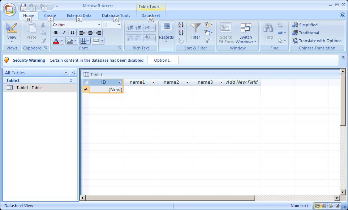Click the Add New Field column header
The width and height of the screenshot is (348, 210).
tap(242, 82)
